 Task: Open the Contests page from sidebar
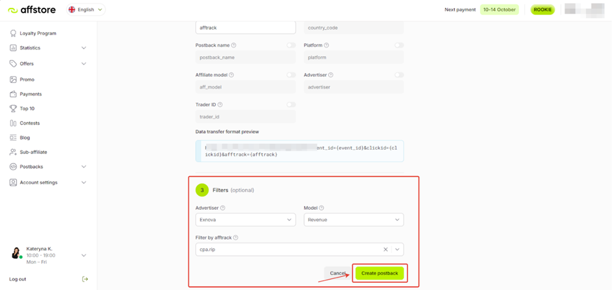point(29,123)
